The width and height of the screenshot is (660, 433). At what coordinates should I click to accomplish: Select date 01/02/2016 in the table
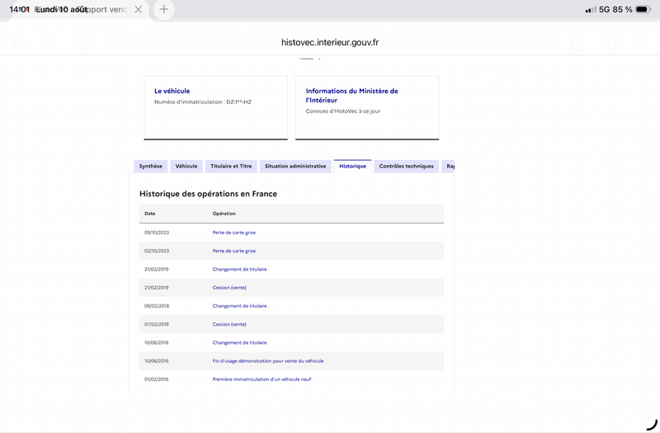pos(157,379)
